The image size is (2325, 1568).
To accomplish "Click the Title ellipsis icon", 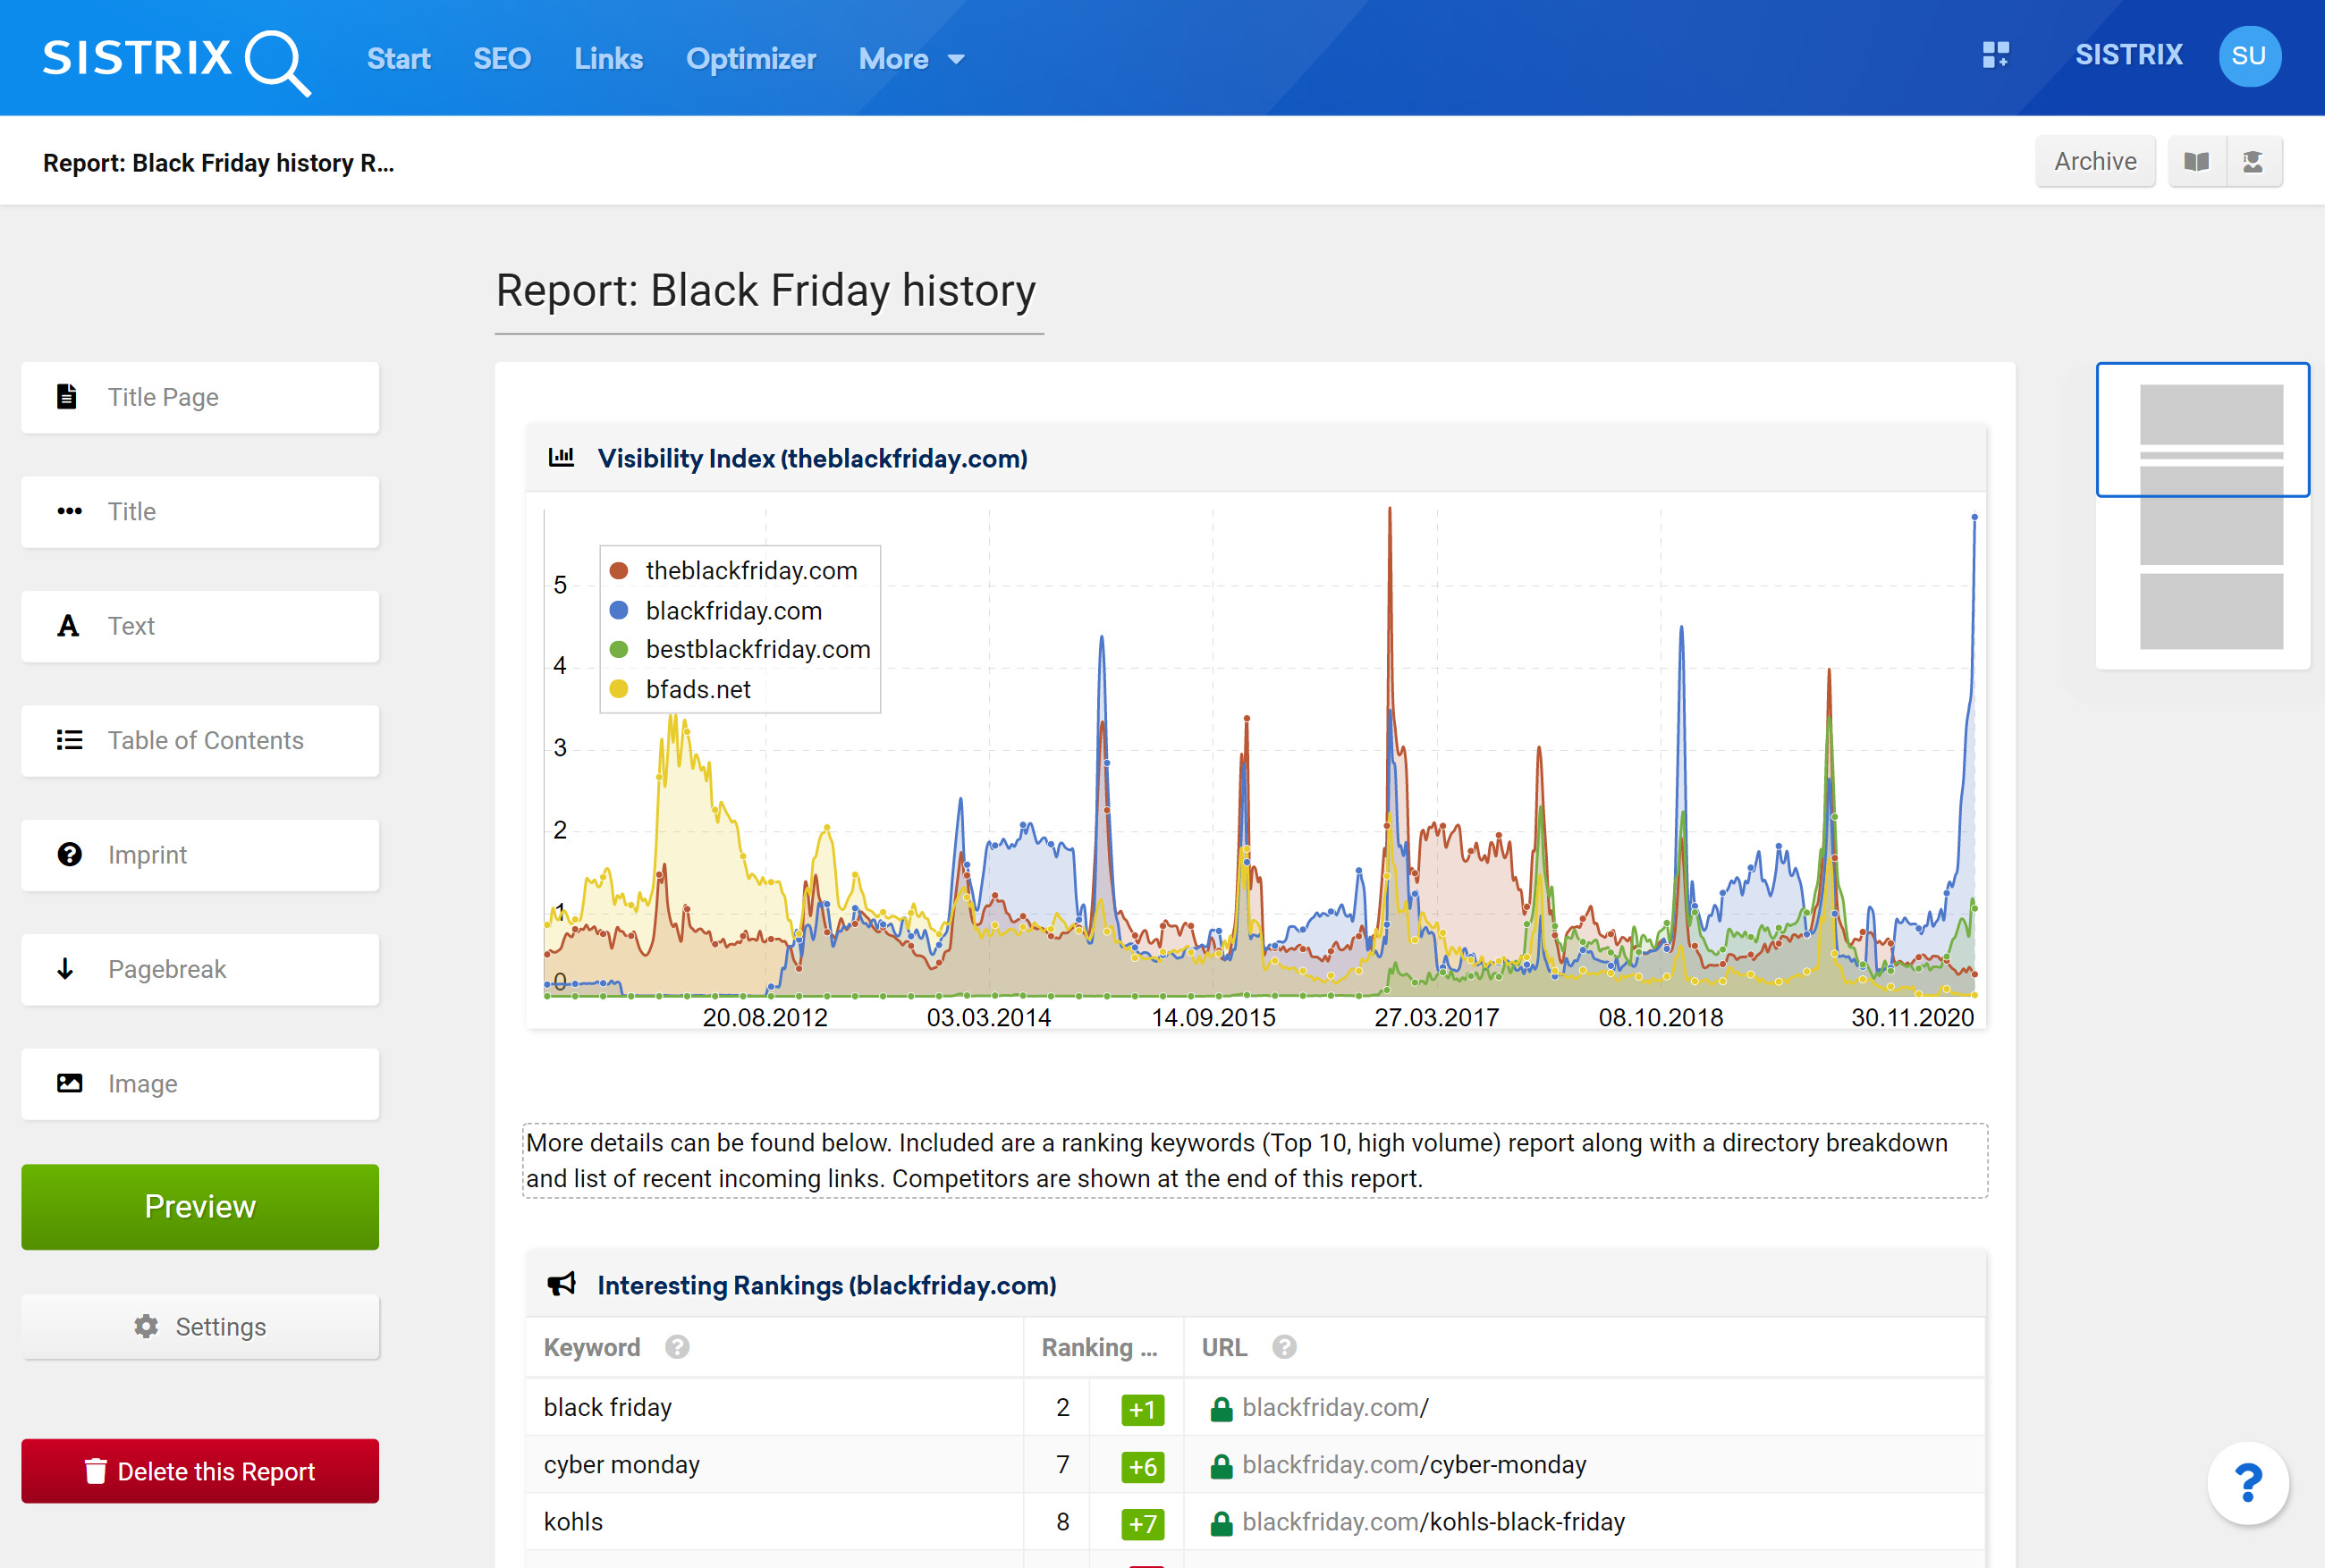I will [x=69, y=511].
